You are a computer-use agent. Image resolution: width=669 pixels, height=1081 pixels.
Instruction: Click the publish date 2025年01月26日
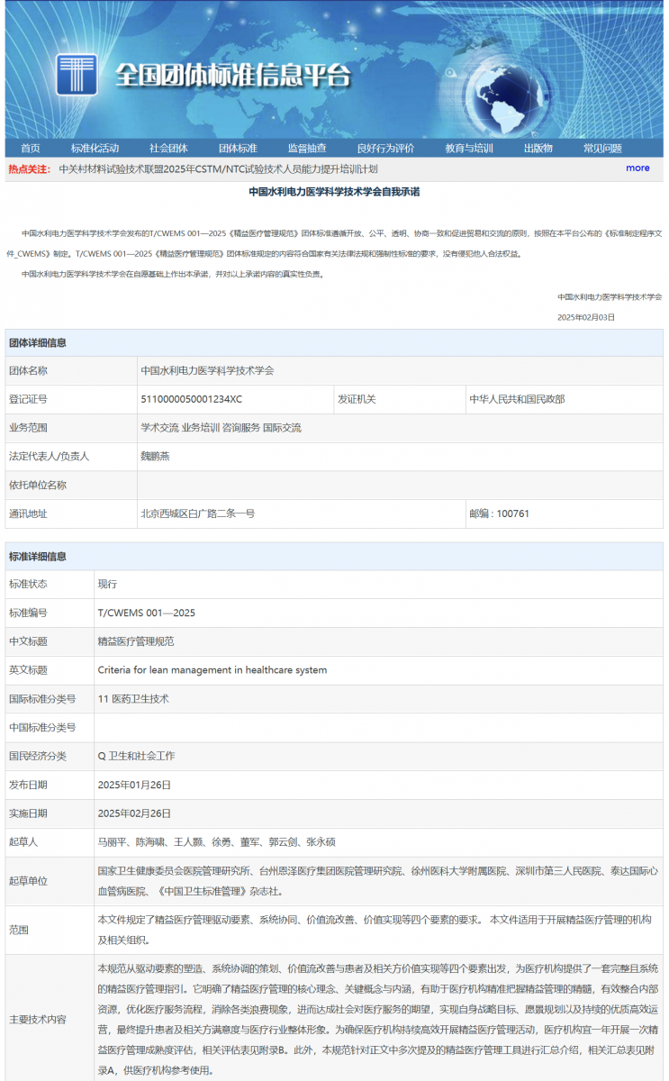(134, 785)
